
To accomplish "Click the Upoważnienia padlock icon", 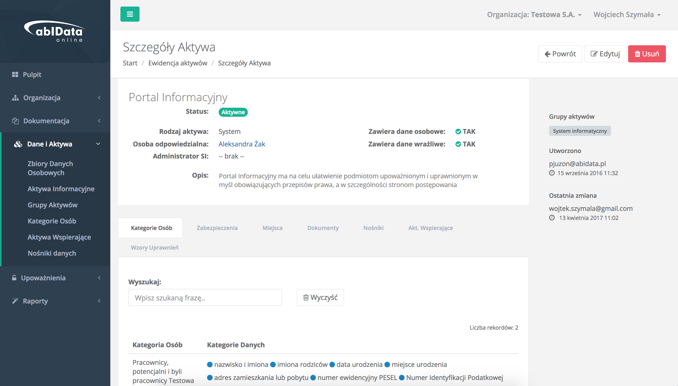I will (x=14, y=278).
